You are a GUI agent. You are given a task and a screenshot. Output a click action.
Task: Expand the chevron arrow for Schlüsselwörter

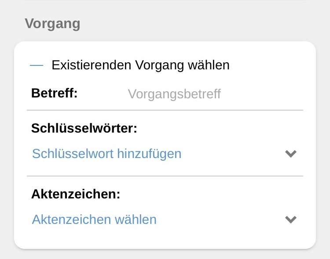tap(291, 154)
